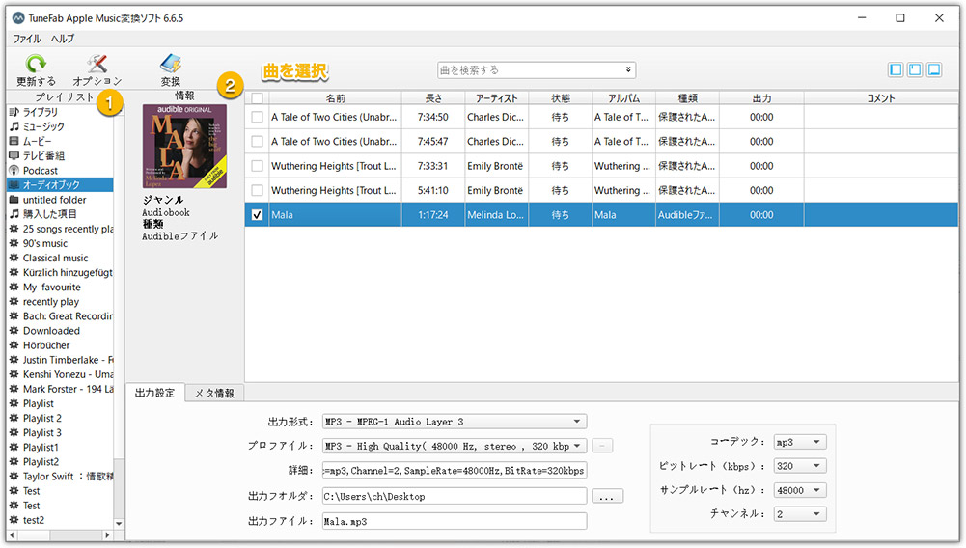Focus the 出力ファイル Mala.mp3 field

point(454,522)
